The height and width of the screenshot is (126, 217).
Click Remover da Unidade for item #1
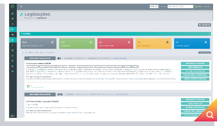pos(195,63)
